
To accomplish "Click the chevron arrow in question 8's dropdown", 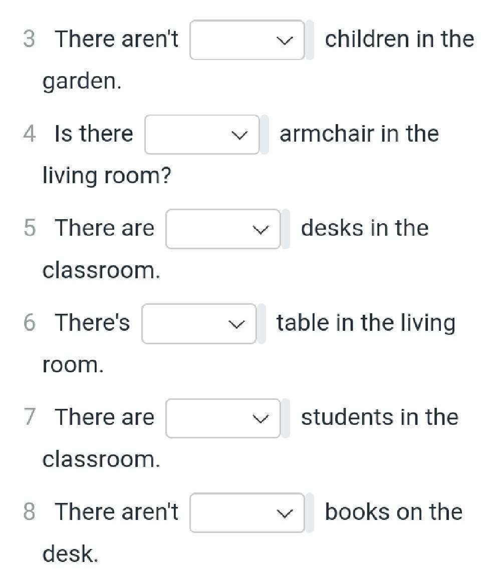I will coord(285,513).
